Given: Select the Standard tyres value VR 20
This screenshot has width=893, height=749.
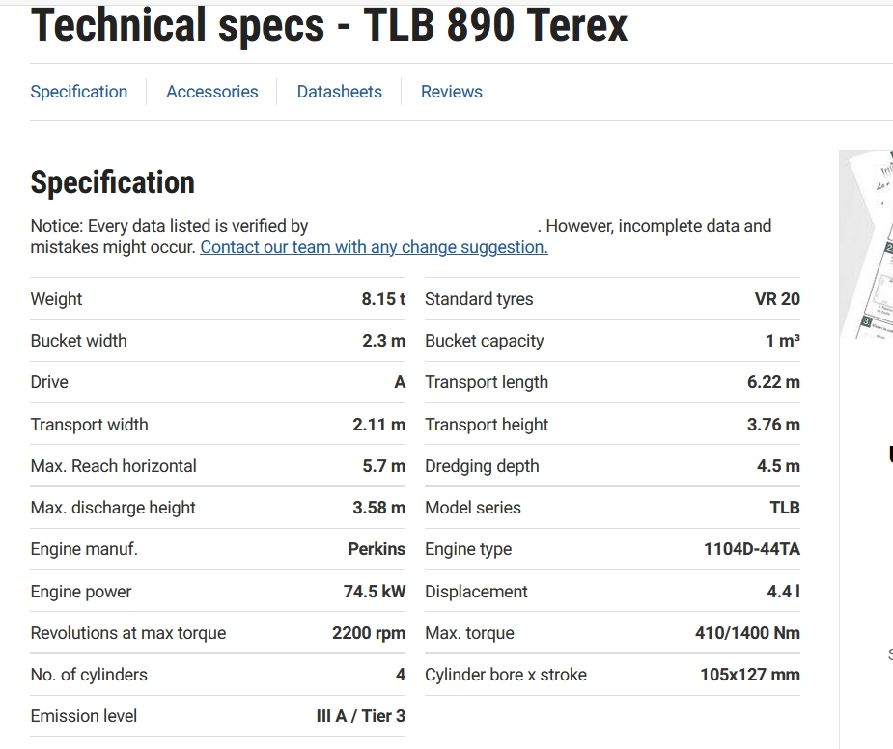Looking at the screenshot, I should tap(777, 299).
